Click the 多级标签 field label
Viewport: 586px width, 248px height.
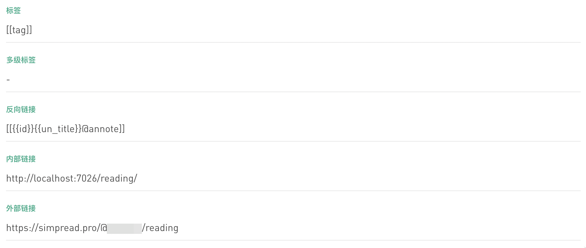(x=21, y=60)
